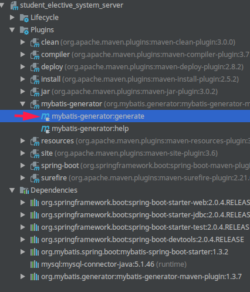Viewport: 250px width, 292px height.
Task: Expand the deploy plugin node
Action: click(x=23, y=67)
